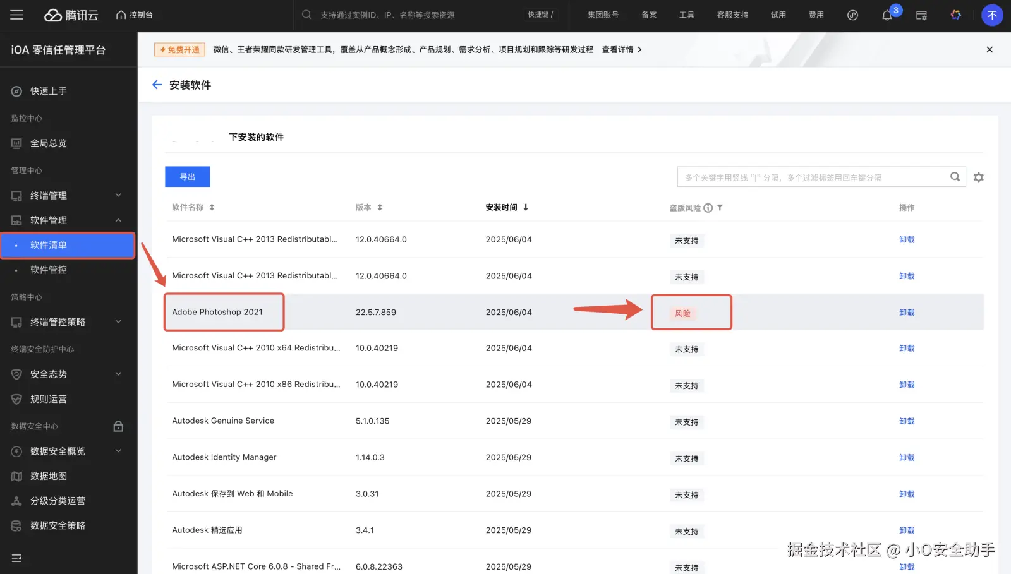The image size is (1011, 574).
Task: Click the info icon next to 盗版风险 column
Action: click(708, 207)
